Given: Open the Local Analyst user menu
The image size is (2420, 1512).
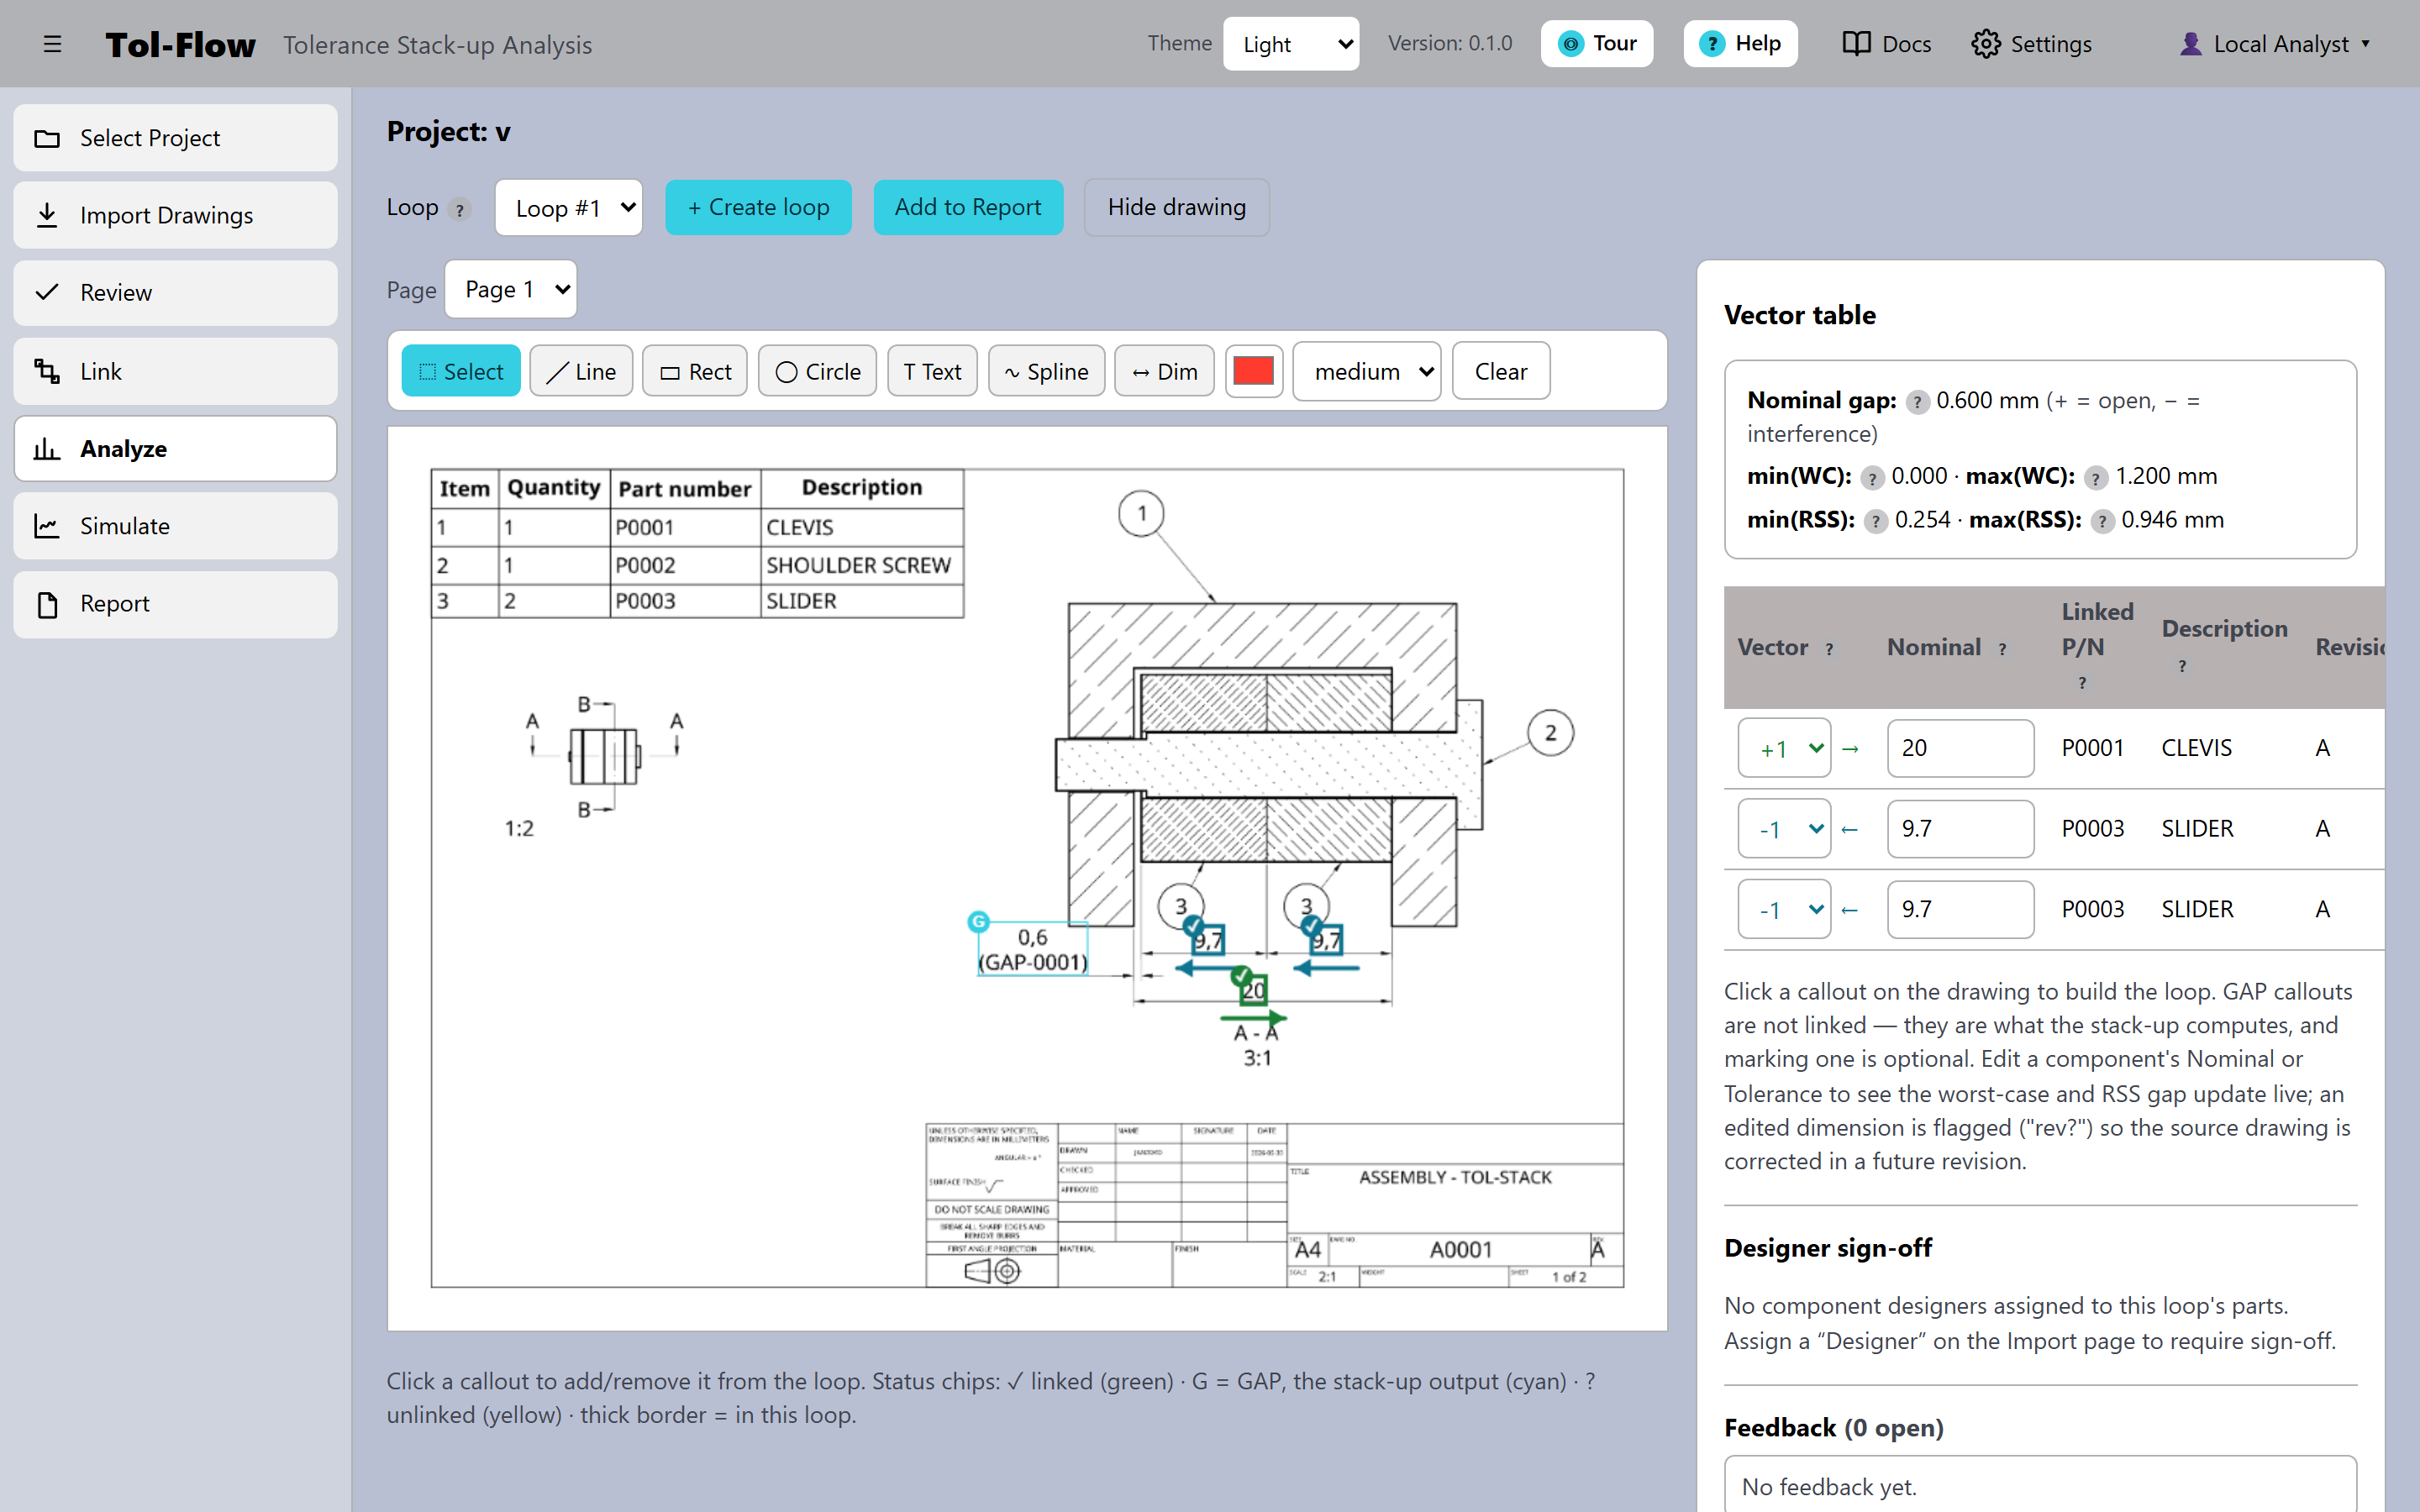Looking at the screenshot, I should pos(2274,44).
